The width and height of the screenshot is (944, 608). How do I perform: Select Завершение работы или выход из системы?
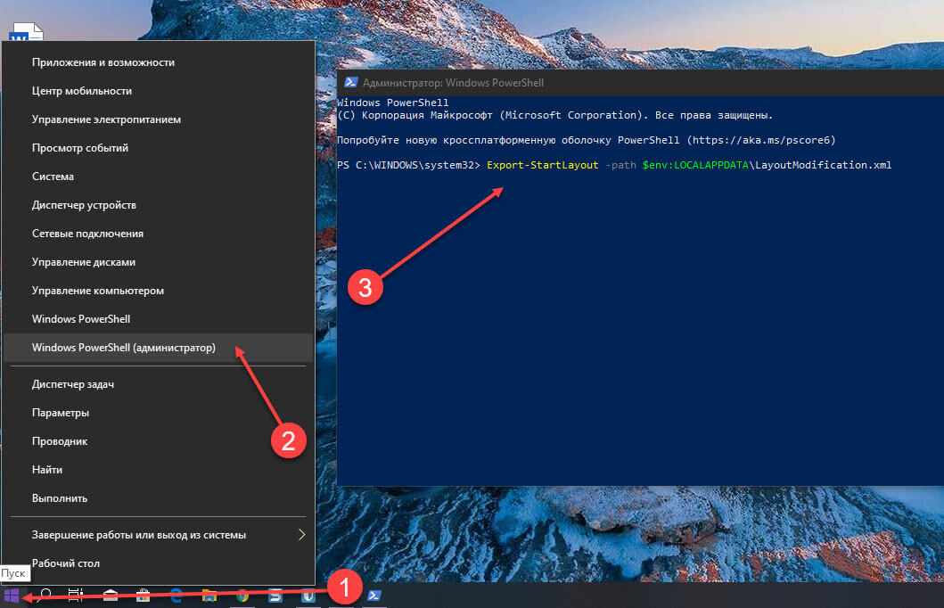[159, 535]
